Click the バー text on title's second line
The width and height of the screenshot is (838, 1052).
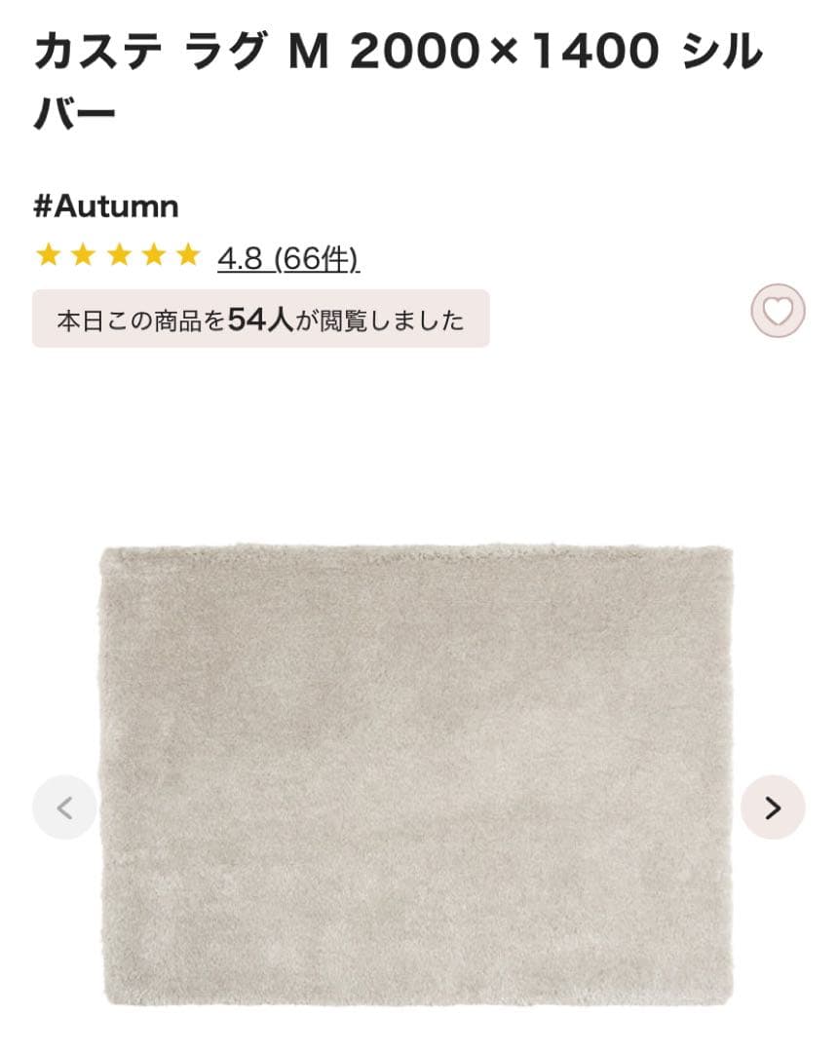pos(75,111)
